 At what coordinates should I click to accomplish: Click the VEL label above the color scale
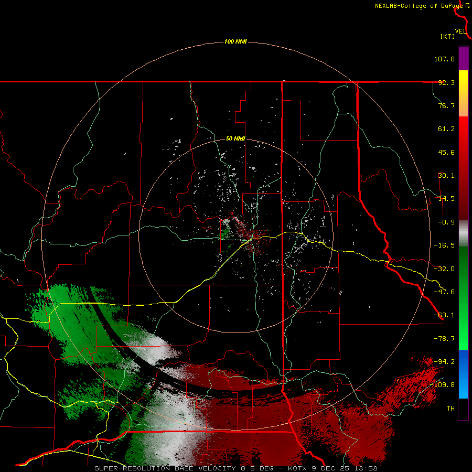pyautogui.click(x=460, y=31)
